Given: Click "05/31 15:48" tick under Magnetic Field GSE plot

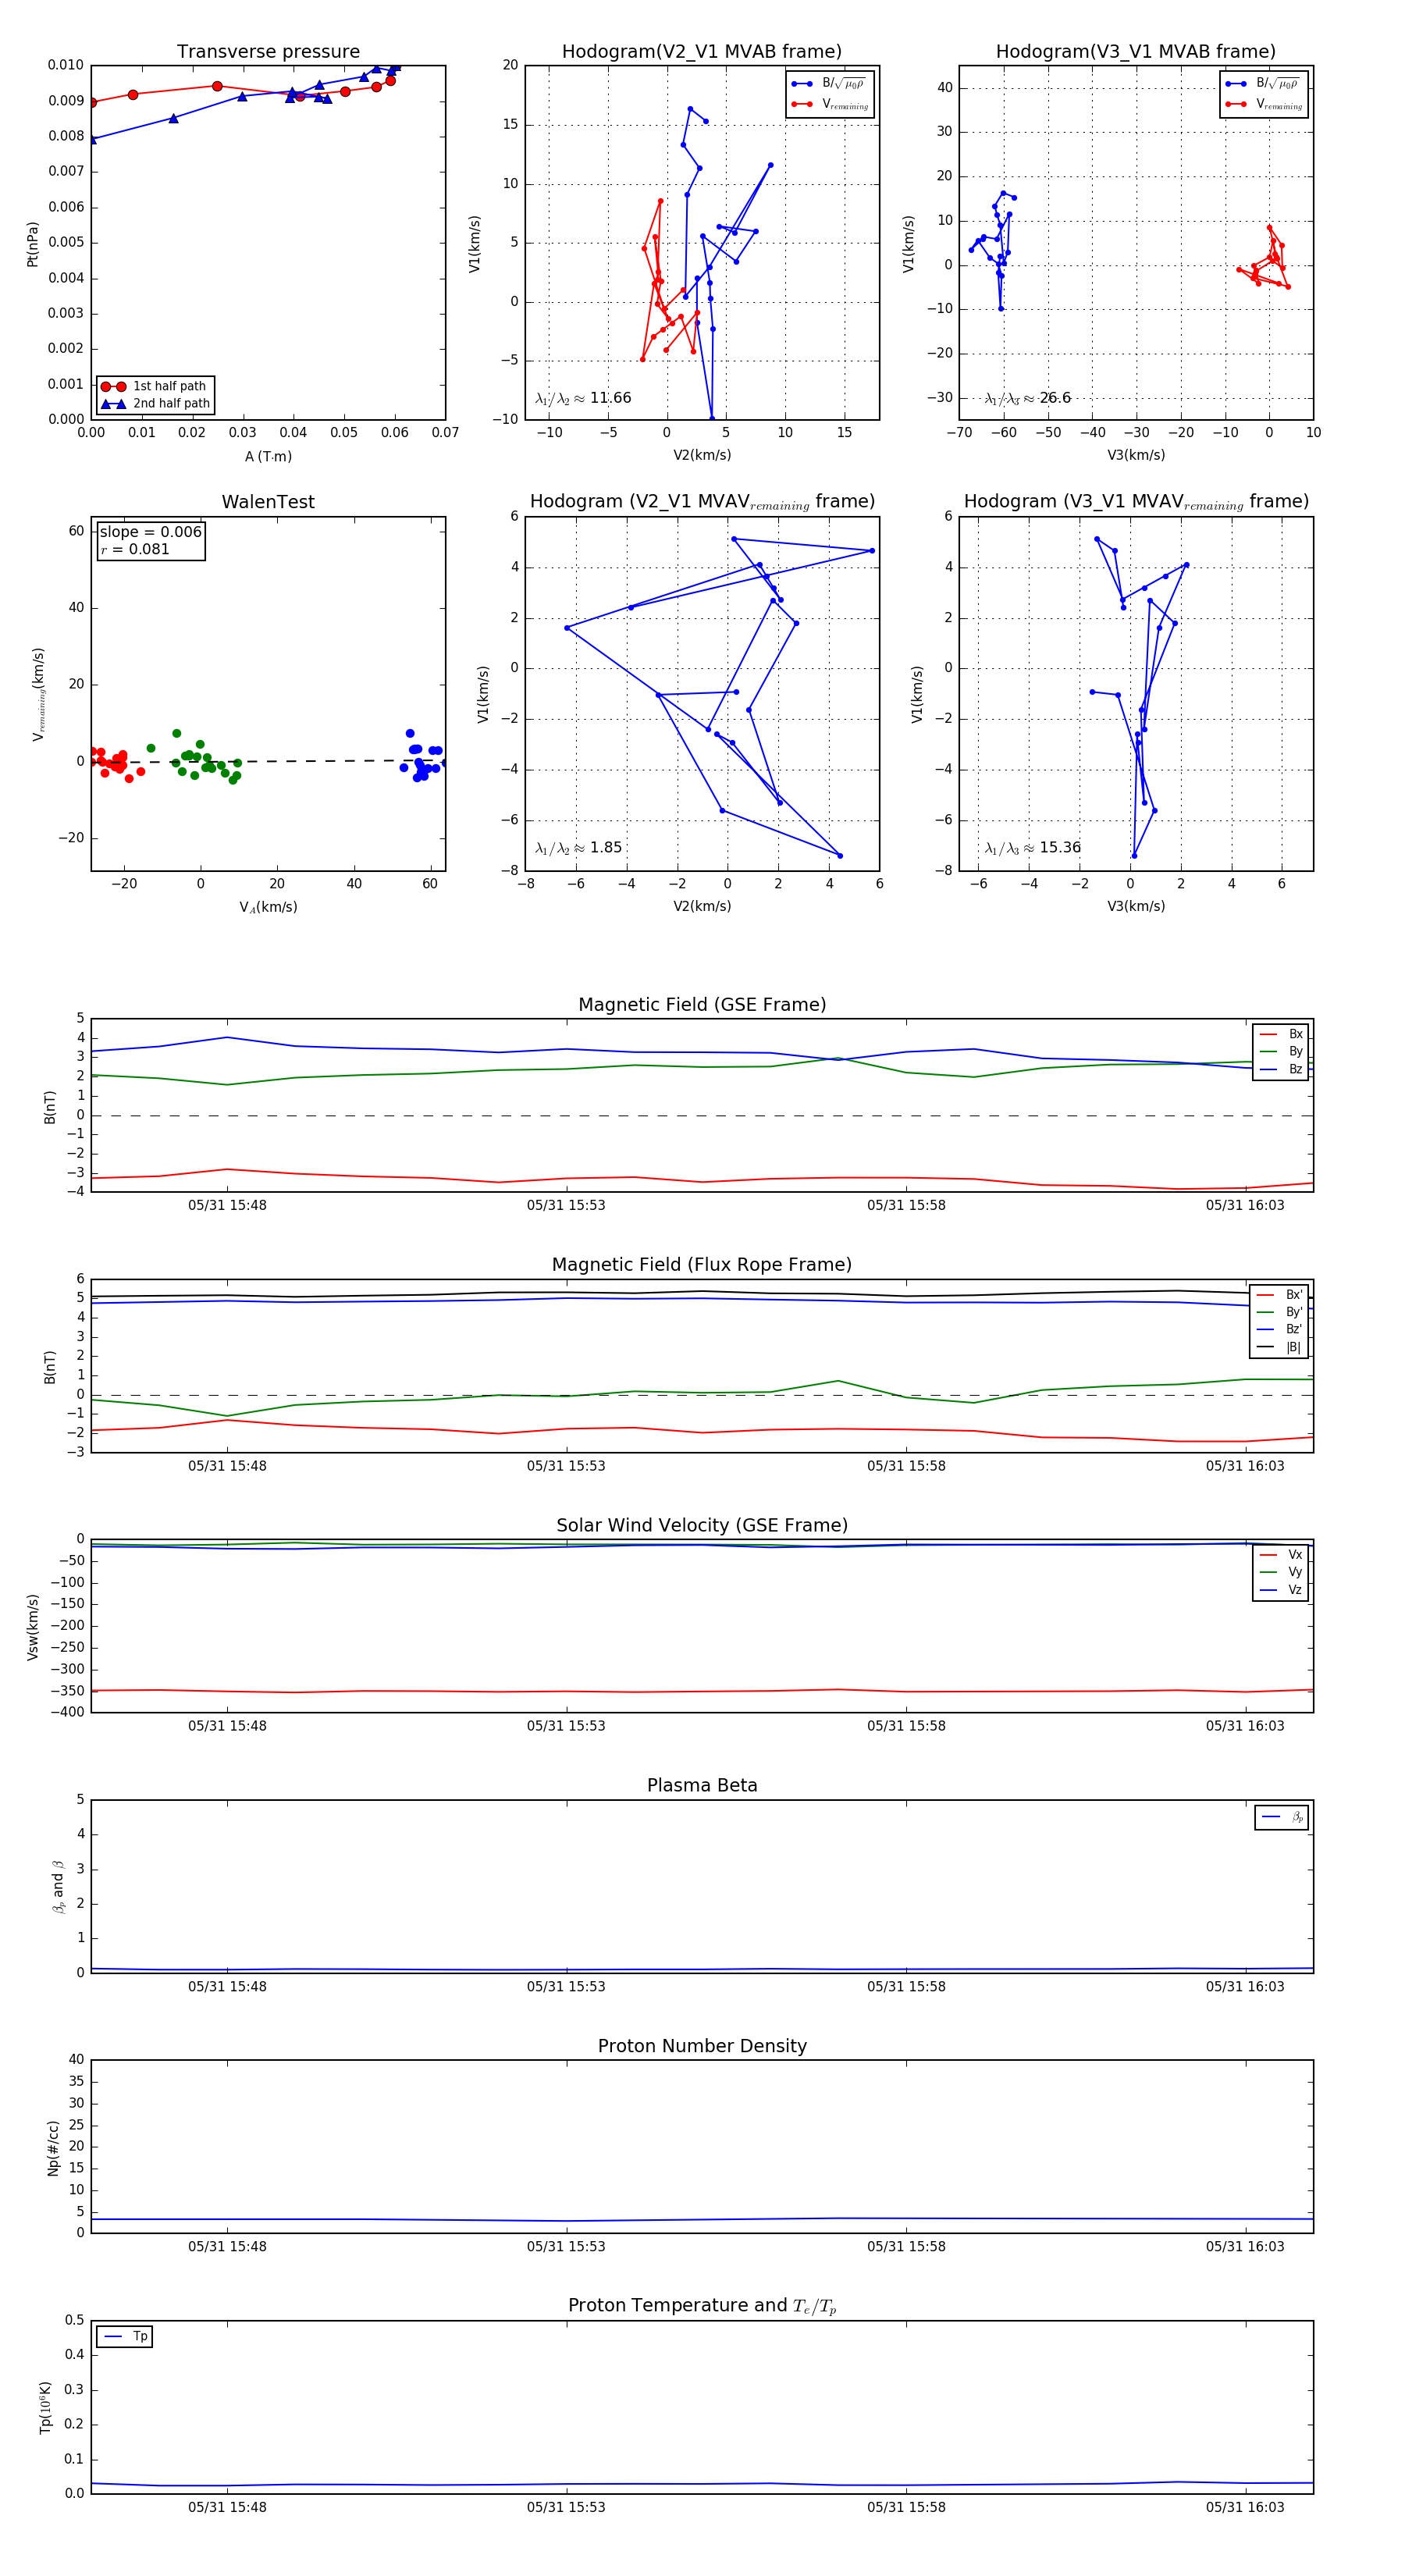Looking at the screenshot, I should 227,1206.
